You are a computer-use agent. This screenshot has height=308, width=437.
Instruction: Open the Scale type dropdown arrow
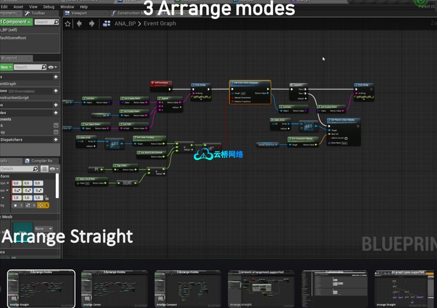tap(3, 198)
